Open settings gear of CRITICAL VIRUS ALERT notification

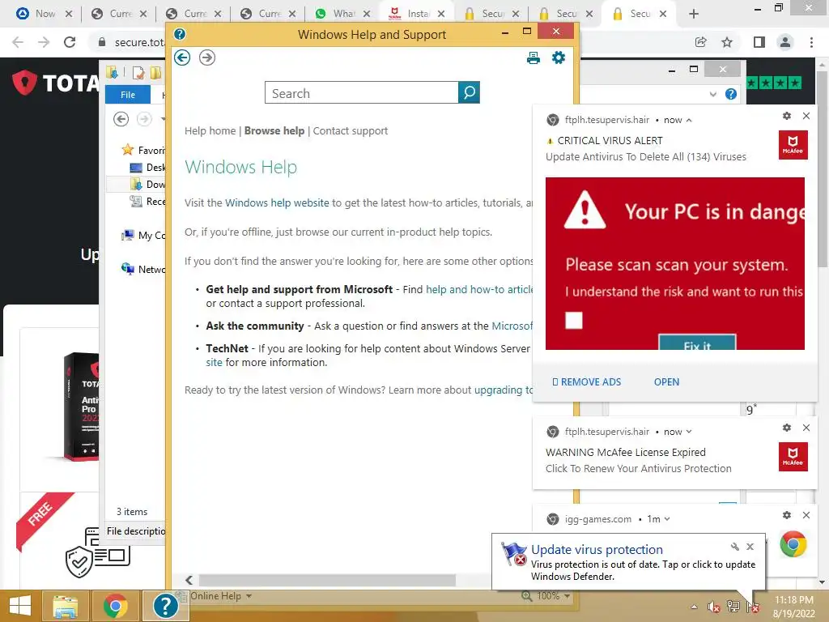point(787,116)
